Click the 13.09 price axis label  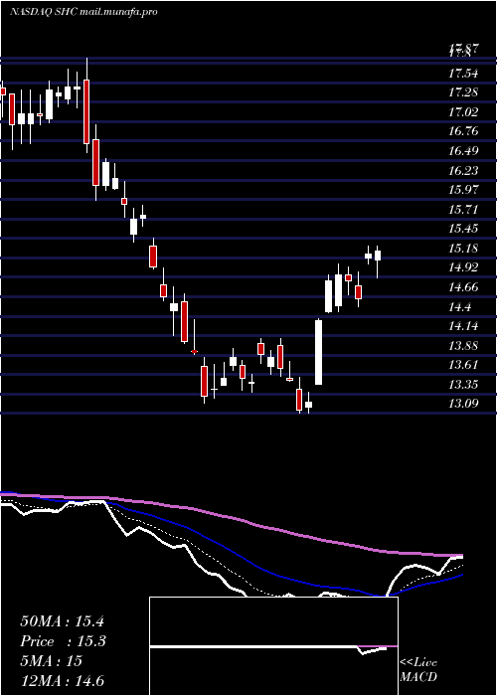[x=463, y=404]
